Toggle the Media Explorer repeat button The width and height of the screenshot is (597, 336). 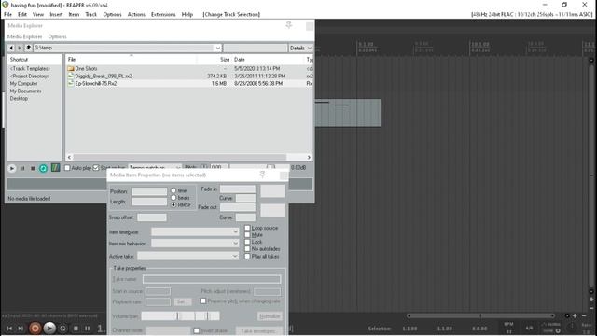(x=44, y=168)
